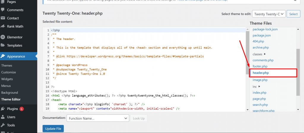Select header.php theme file
The height and width of the screenshot is (133, 304).
point(273,73)
